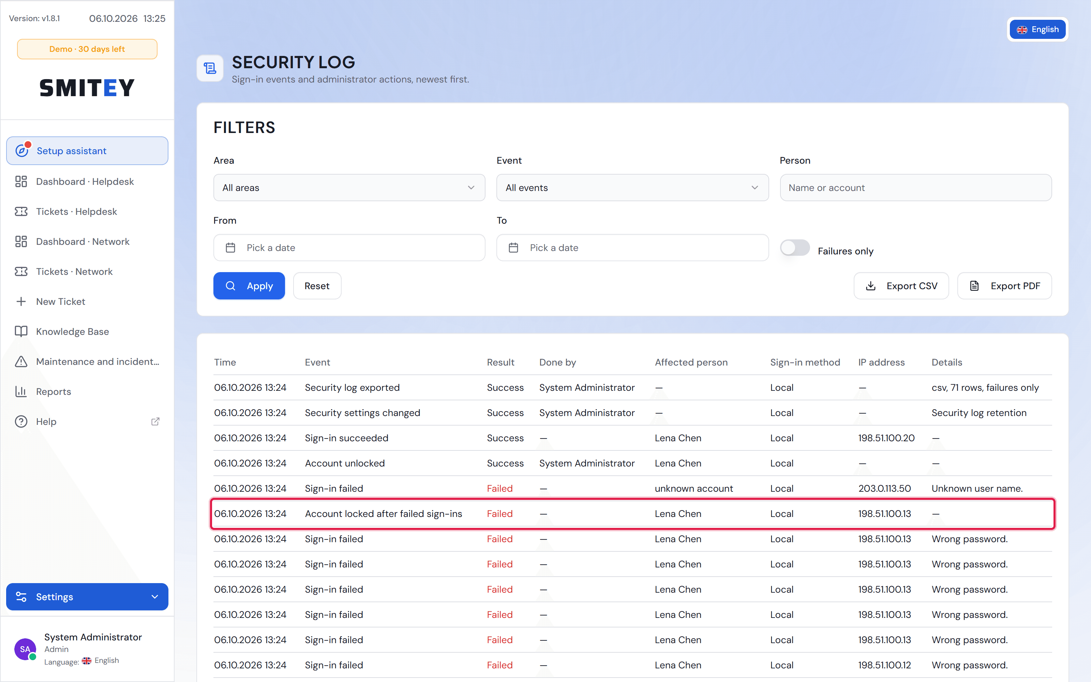Click the calendar icon in the To field
Viewport: 1091px width, 682px height.
513,248
